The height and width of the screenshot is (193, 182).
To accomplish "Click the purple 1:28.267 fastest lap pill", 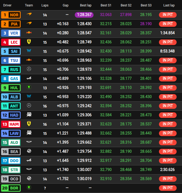I will pyautogui.click(x=84, y=15).
